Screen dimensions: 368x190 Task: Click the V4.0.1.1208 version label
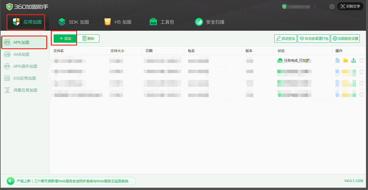[x=353, y=181]
